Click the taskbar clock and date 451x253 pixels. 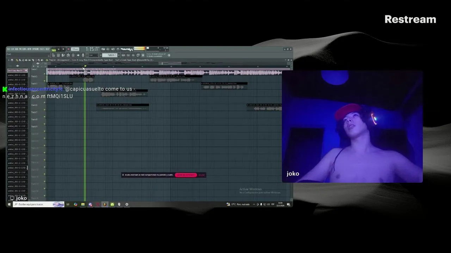click(x=281, y=204)
